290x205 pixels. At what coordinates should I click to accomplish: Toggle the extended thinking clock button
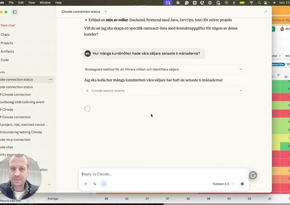104,184
